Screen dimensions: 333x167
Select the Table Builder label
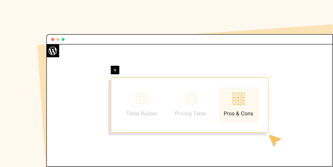click(142, 114)
